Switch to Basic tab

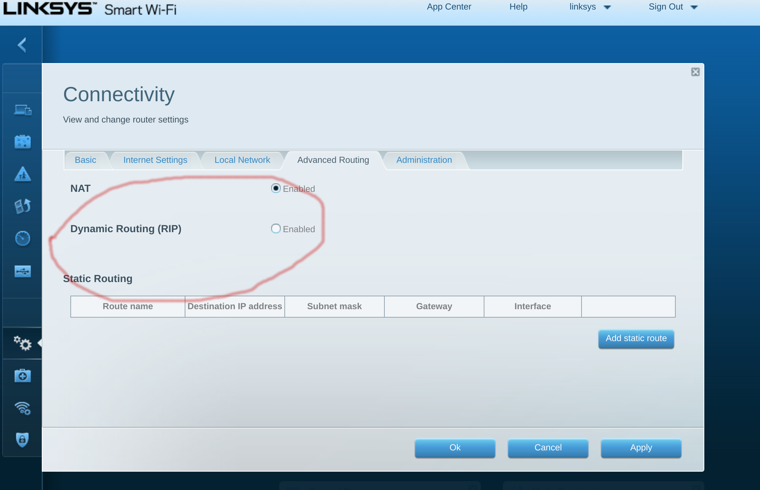tap(85, 160)
